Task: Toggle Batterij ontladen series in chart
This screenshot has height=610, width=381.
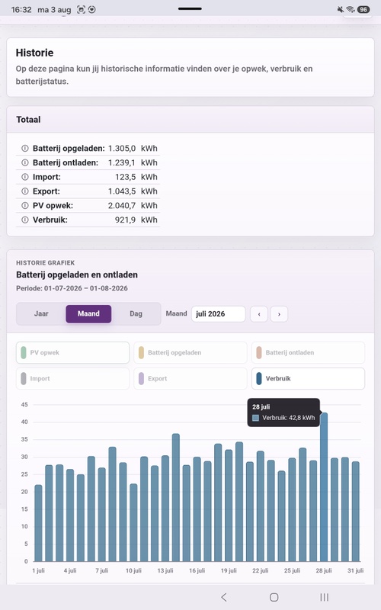Action: [309, 352]
